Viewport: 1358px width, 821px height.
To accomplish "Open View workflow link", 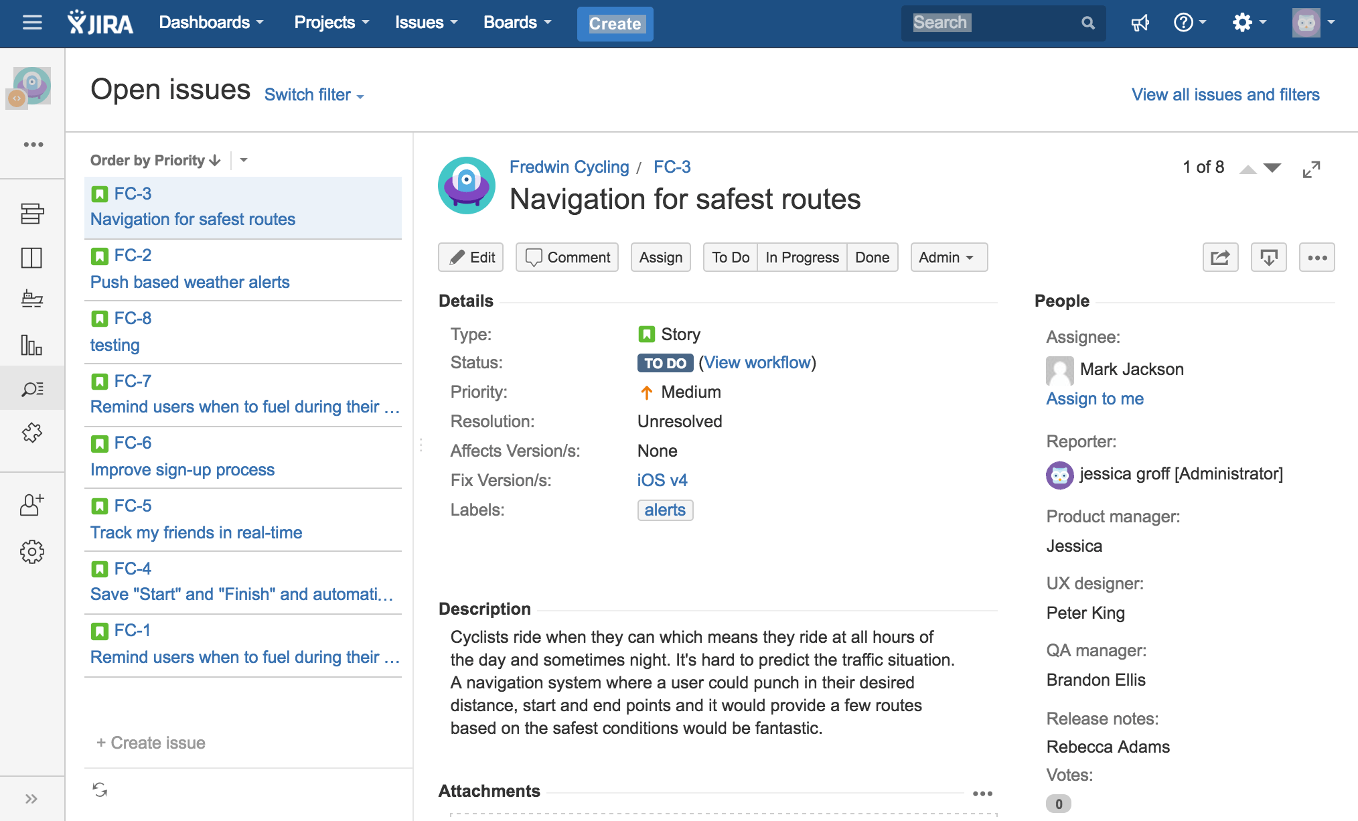I will coord(757,363).
